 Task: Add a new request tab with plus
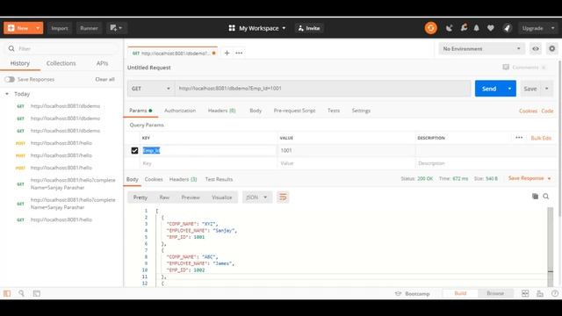point(227,53)
